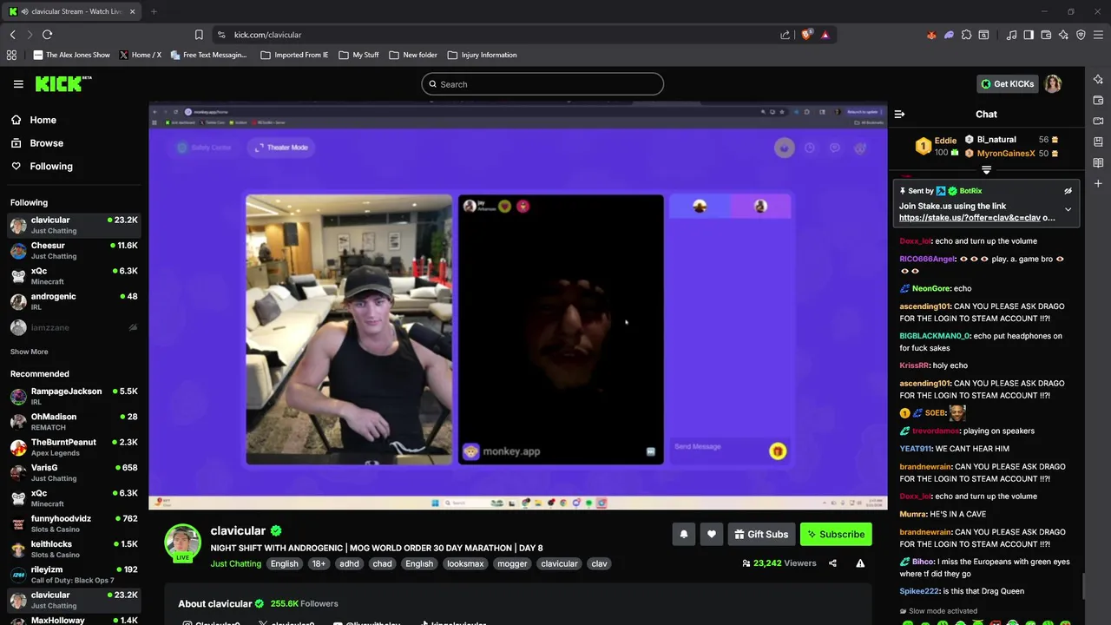Open VarisG recommended channel
Image resolution: width=1111 pixels, height=625 pixels.
74,472
